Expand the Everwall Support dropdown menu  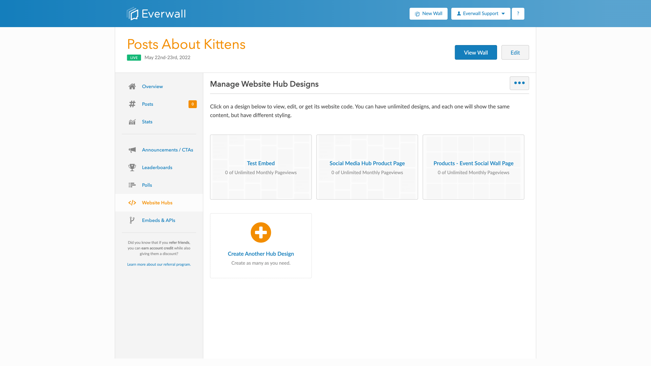[480, 14]
